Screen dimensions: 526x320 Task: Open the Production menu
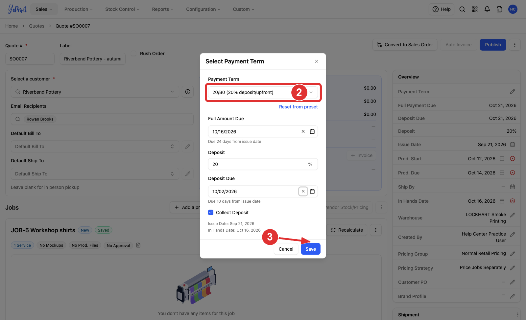[79, 9]
